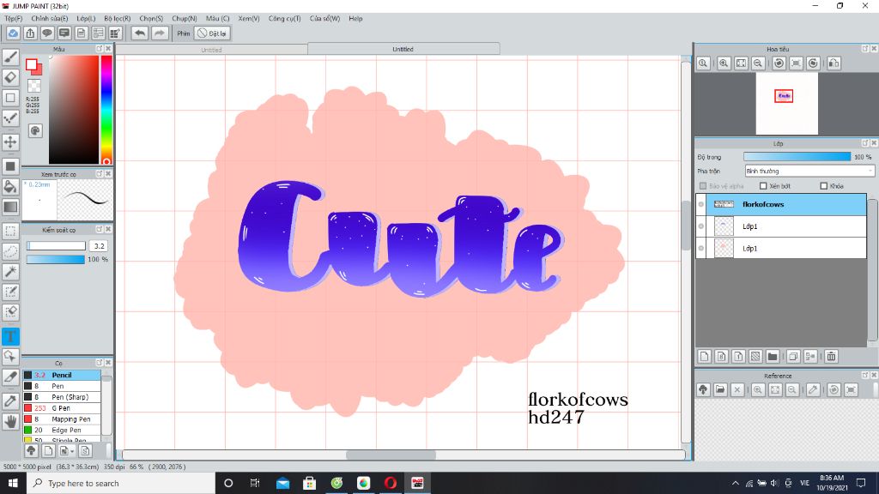Image resolution: width=879 pixels, height=494 pixels.
Task: Toggle the Bảo vệ alpha checkbox
Action: pos(703,186)
